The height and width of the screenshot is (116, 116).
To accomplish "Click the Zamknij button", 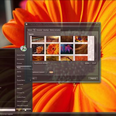I will click(x=93, y=78).
